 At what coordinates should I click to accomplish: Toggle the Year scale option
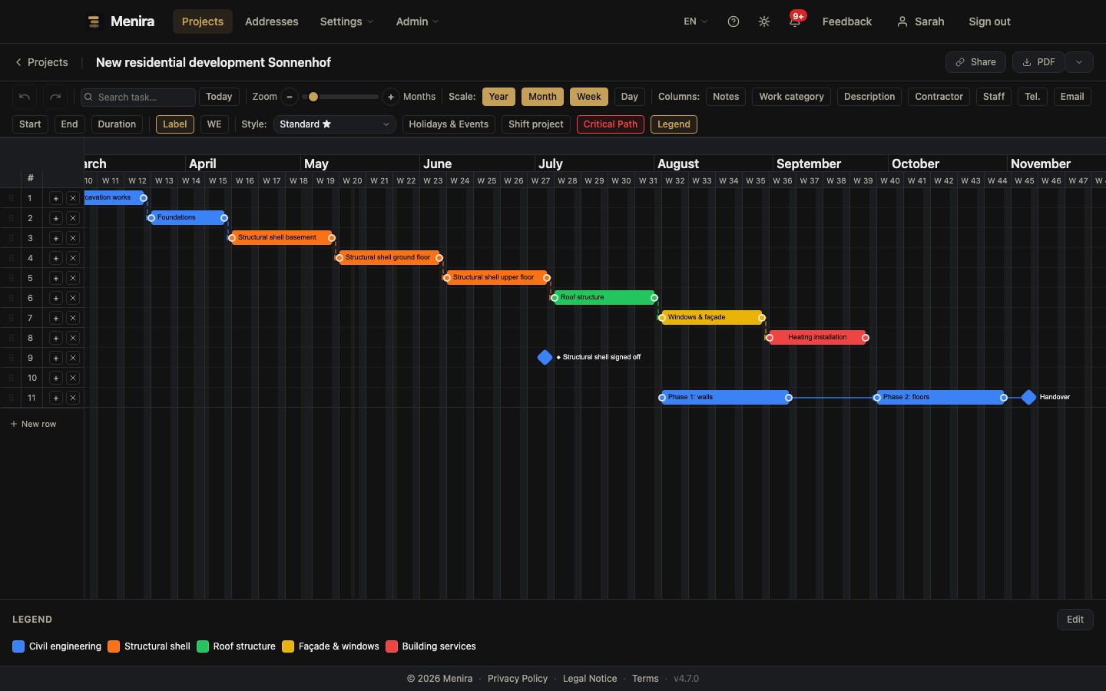pos(499,97)
